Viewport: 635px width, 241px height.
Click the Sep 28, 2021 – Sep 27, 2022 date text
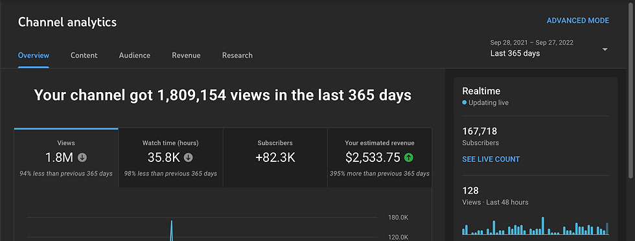point(532,43)
